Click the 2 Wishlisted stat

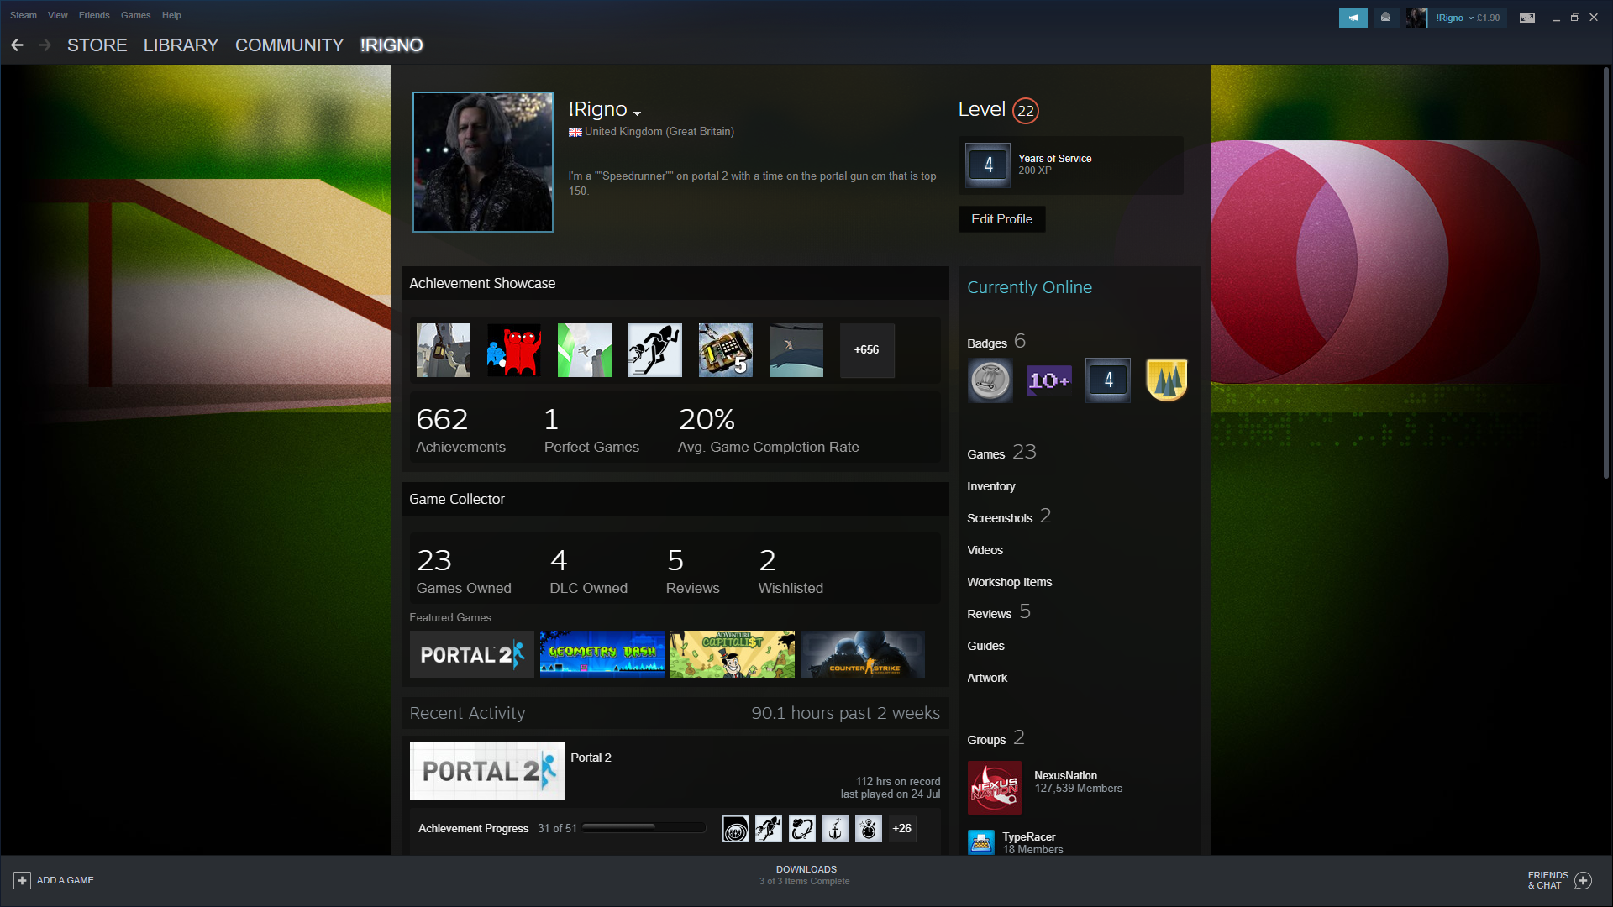(791, 571)
